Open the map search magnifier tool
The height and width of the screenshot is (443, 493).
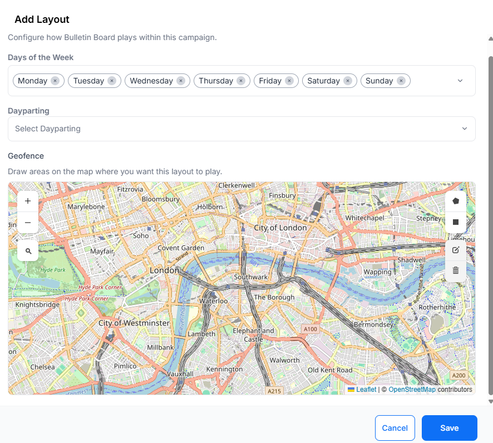(x=28, y=251)
